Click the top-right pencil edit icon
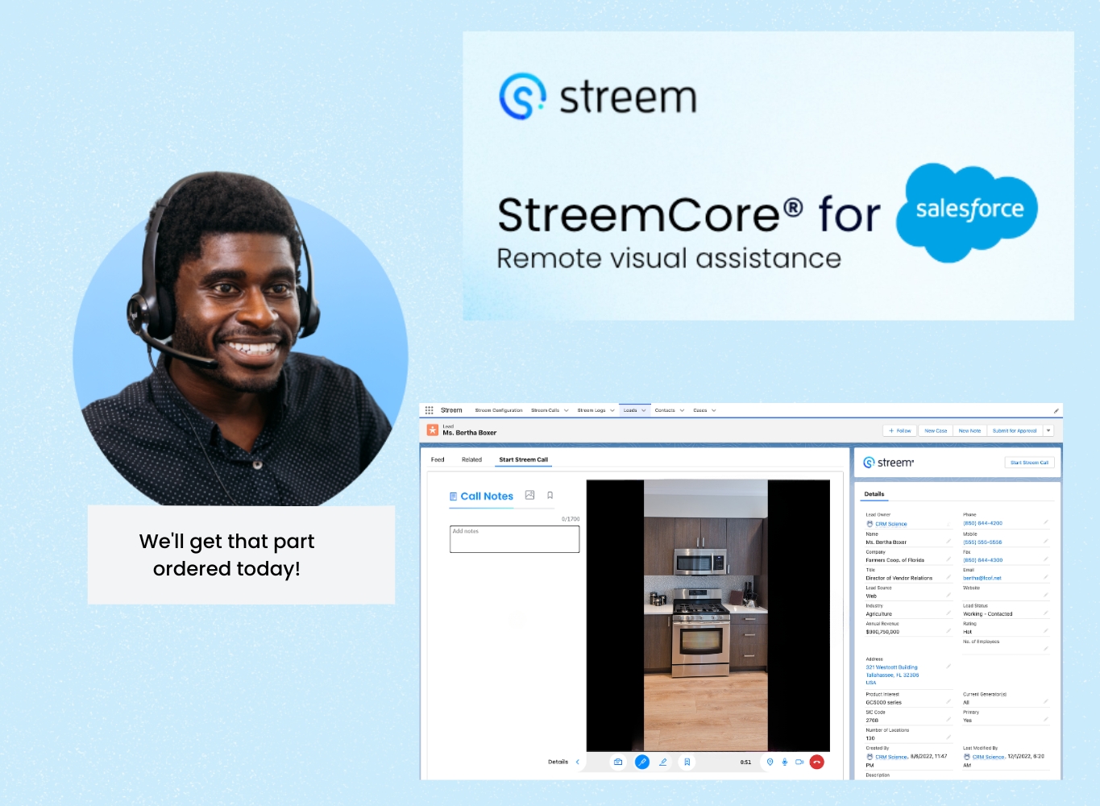1100x806 pixels. coord(1056,411)
